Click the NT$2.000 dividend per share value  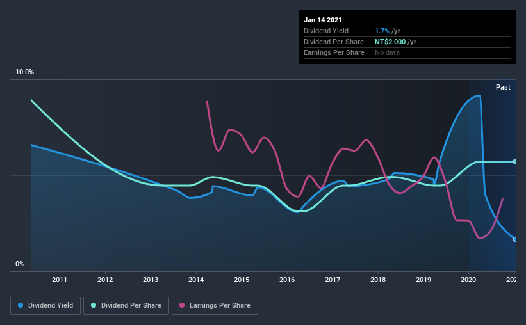390,42
